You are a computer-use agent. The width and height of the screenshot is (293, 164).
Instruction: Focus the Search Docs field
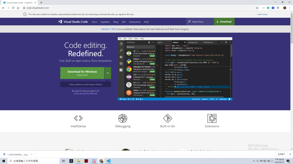click(200, 22)
